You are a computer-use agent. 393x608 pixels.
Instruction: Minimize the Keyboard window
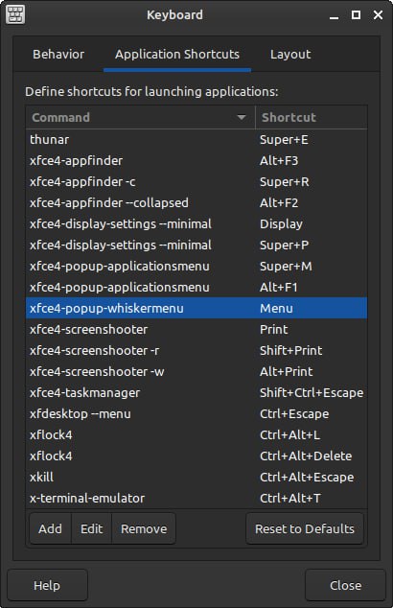coord(335,15)
